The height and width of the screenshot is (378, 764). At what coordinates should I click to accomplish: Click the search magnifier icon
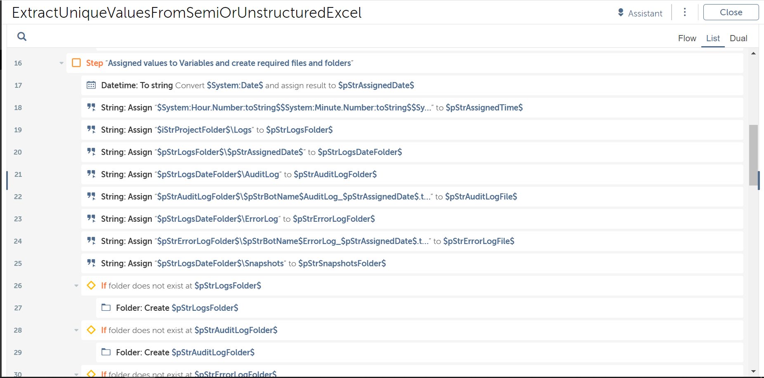tap(22, 37)
